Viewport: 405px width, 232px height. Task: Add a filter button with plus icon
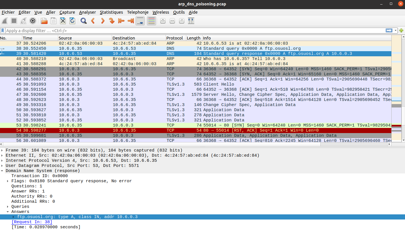pos(401,30)
